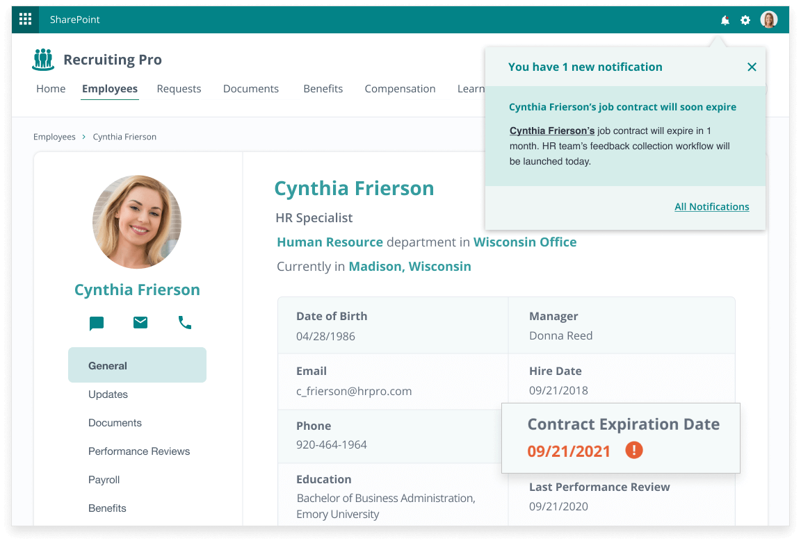Click the contract expiration warning icon
This screenshot has width=801, height=543.
coord(634,451)
